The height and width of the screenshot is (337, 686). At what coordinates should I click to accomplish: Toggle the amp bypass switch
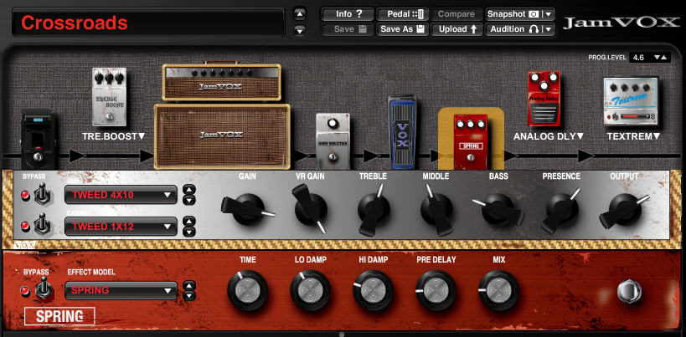[x=42, y=195]
